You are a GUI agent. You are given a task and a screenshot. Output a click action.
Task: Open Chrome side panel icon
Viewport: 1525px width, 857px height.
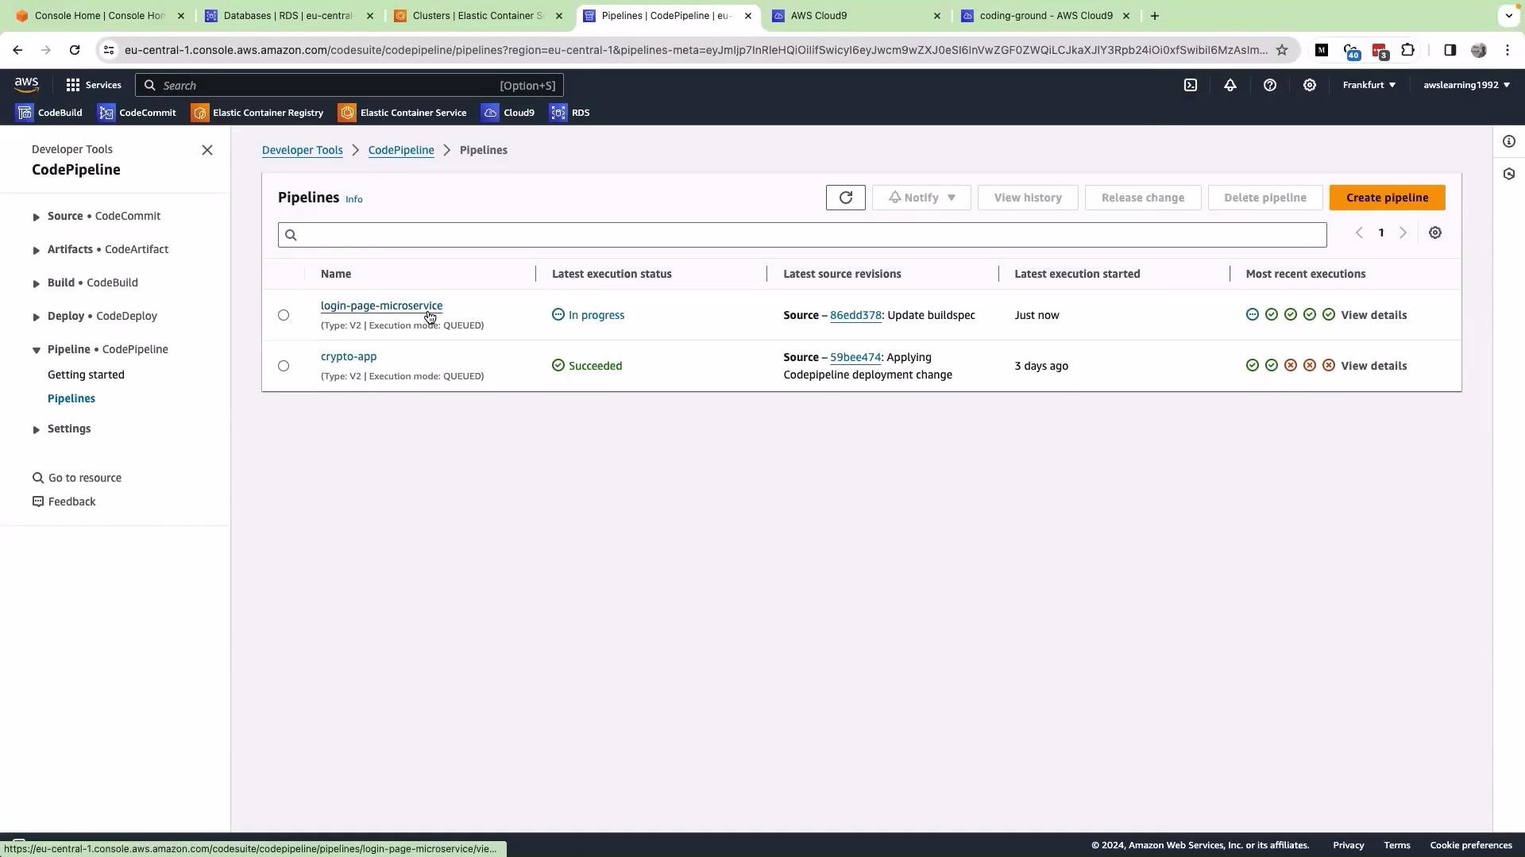(1450, 50)
